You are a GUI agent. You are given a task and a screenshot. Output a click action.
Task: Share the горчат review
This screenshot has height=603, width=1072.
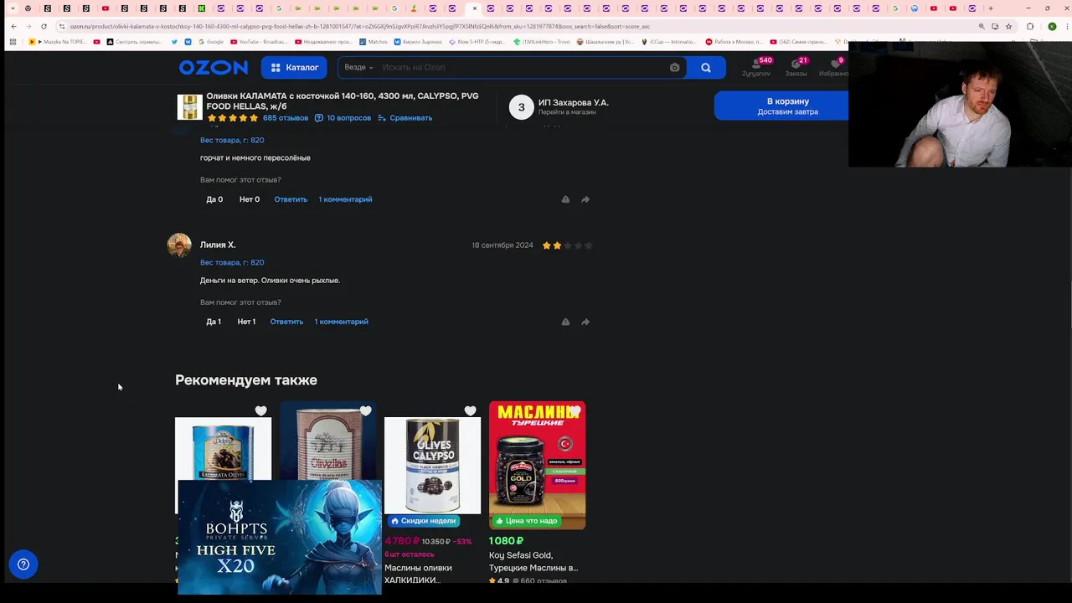(585, 199)
